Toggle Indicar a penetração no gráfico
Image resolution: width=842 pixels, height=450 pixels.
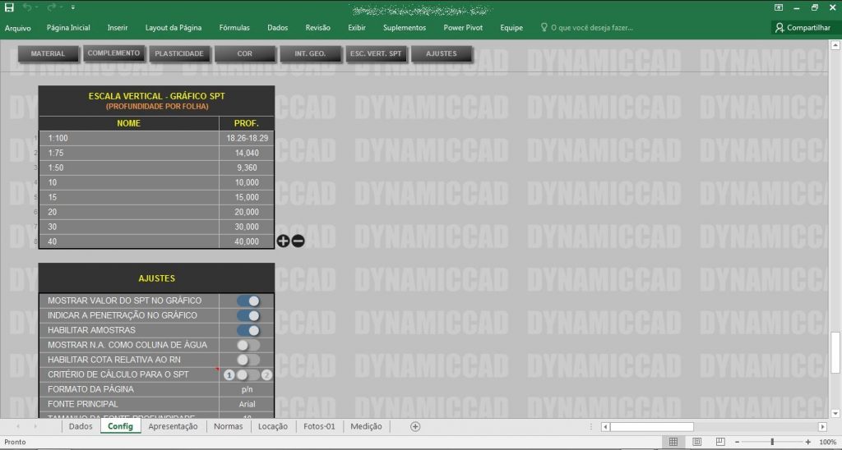(x=248, y=316)
